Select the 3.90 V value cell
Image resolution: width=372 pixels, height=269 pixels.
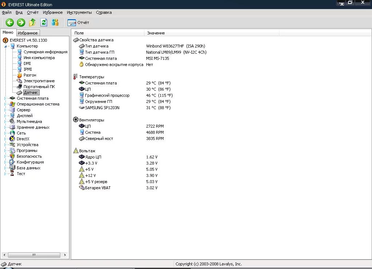pyautogui.click(x=152, y=175)
